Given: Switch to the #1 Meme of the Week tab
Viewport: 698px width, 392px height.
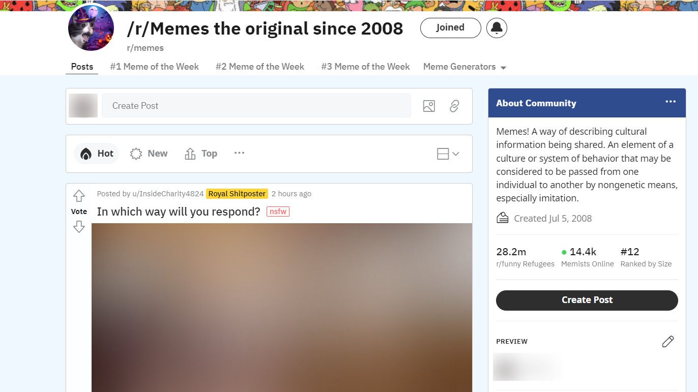Looking at the screenshot, I should pos(154,67).
